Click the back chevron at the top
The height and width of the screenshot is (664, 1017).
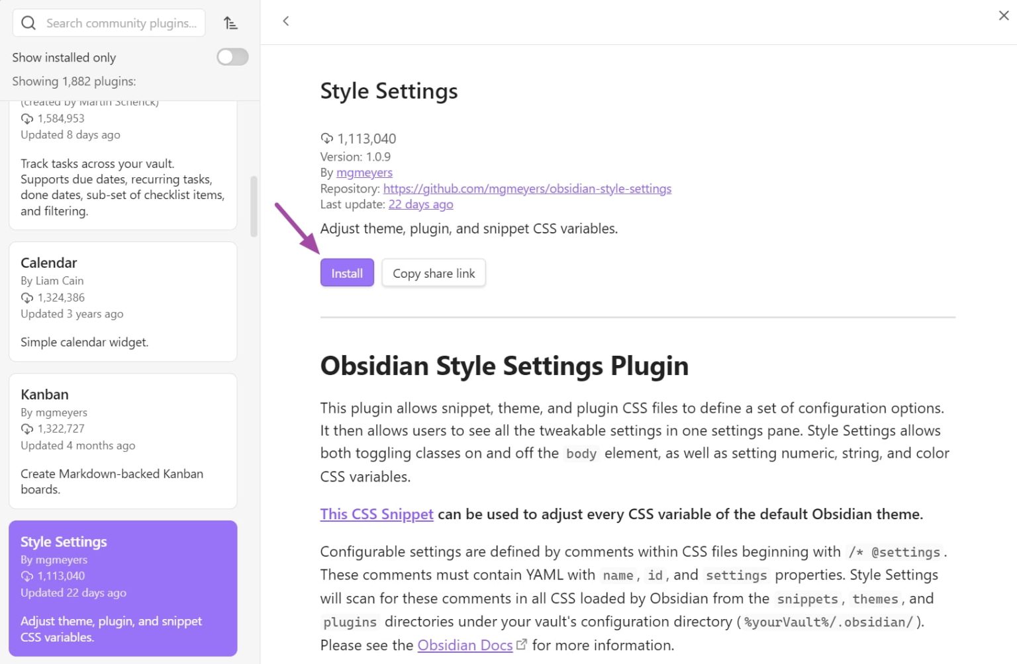[x=285, y=21]
